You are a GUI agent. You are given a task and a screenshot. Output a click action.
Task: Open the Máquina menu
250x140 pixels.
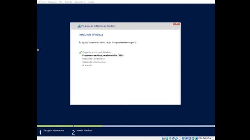coord(52,2)
